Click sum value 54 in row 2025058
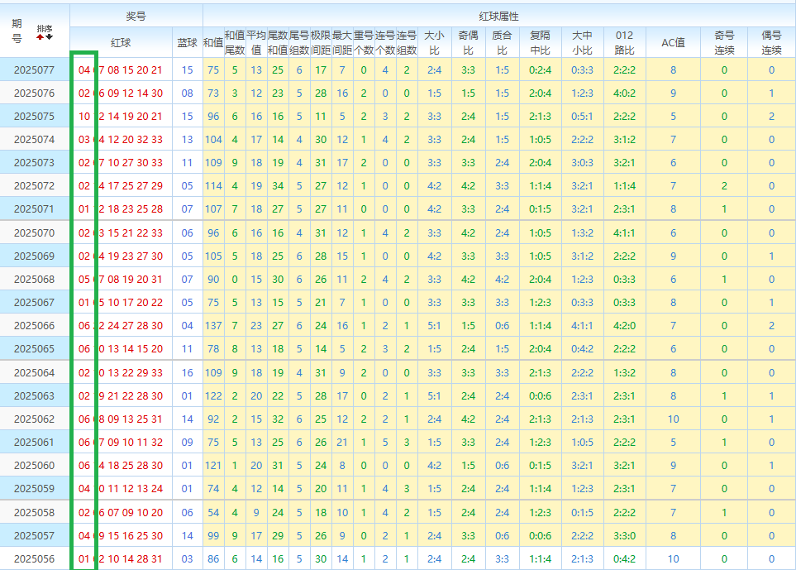This screenshot has width=796, height=570. (x=213, y=512)
